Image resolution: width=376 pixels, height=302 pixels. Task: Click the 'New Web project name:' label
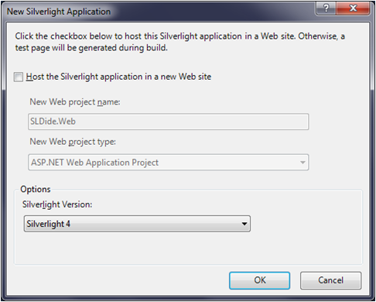[75, 102]
